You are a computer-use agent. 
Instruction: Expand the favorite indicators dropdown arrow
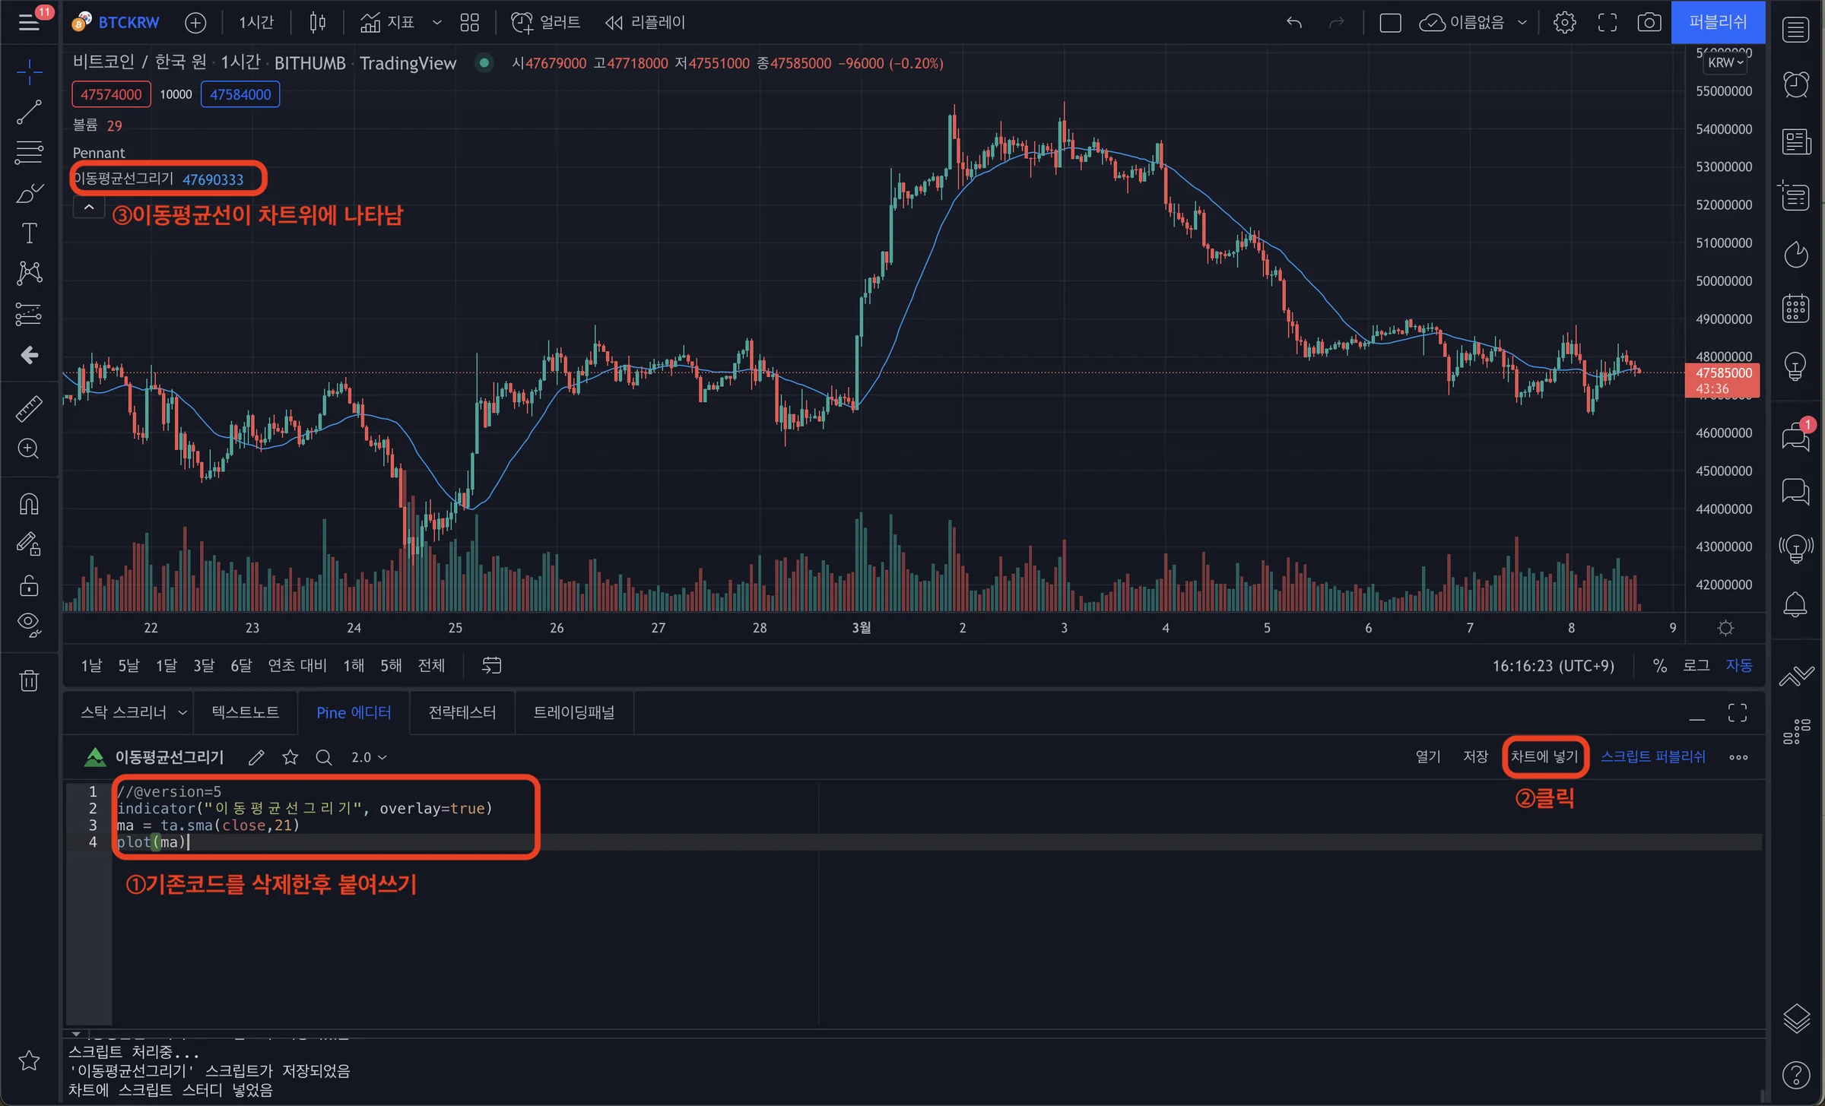pyautogui.click(x=436, y=23)
